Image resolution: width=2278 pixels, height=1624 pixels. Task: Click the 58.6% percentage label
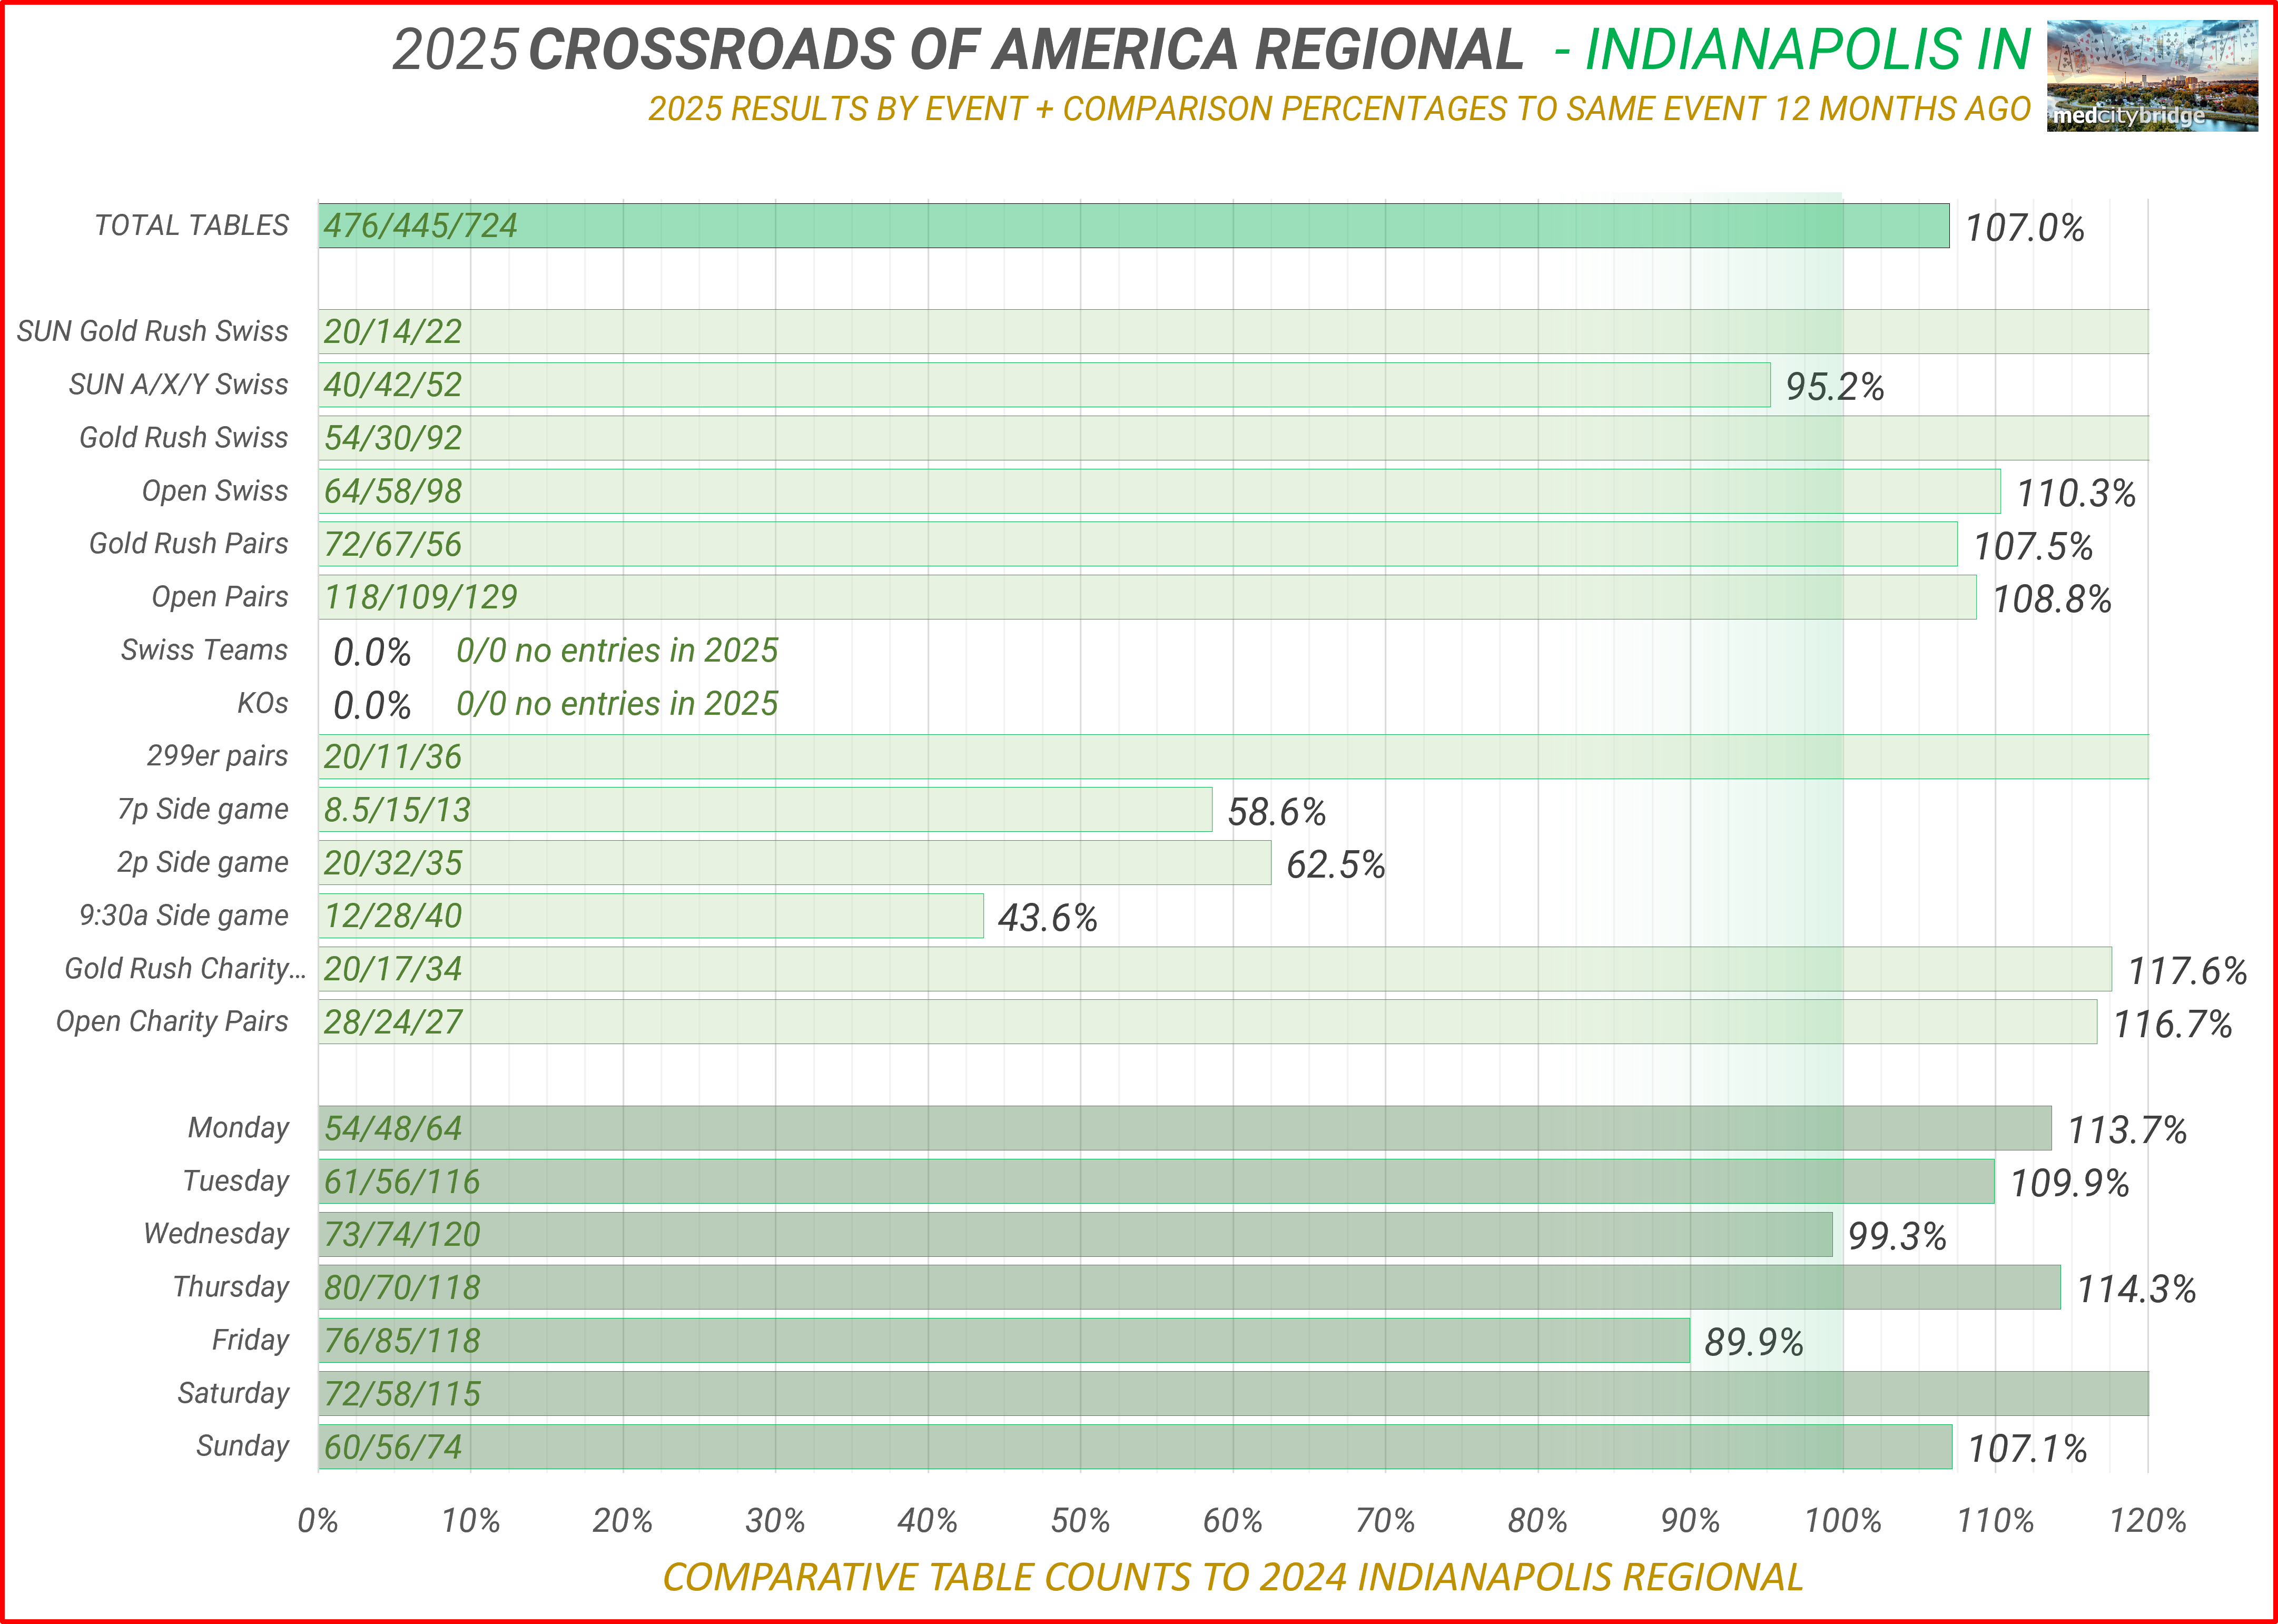[1277, 812]
